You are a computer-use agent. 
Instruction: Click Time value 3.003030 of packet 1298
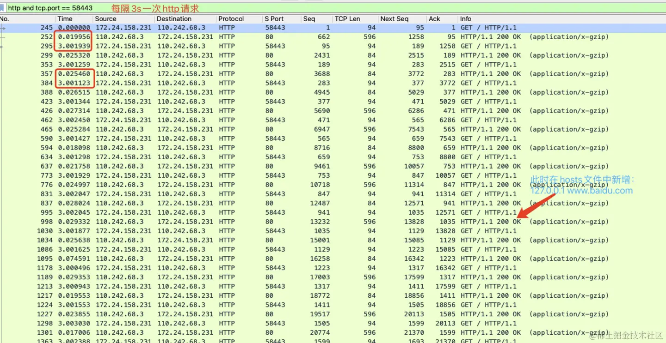point(74,323)
